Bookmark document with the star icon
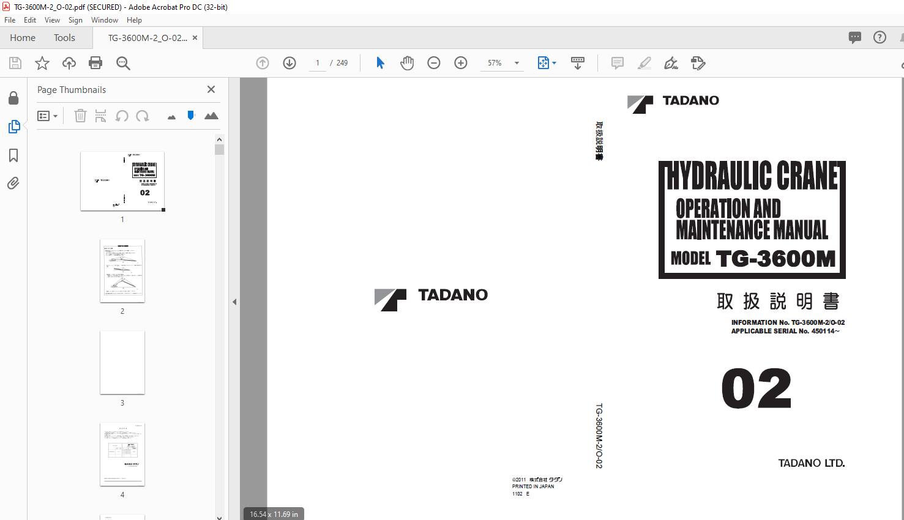The image size is (904, 520). pyautogui.click(x=42, y=63)
